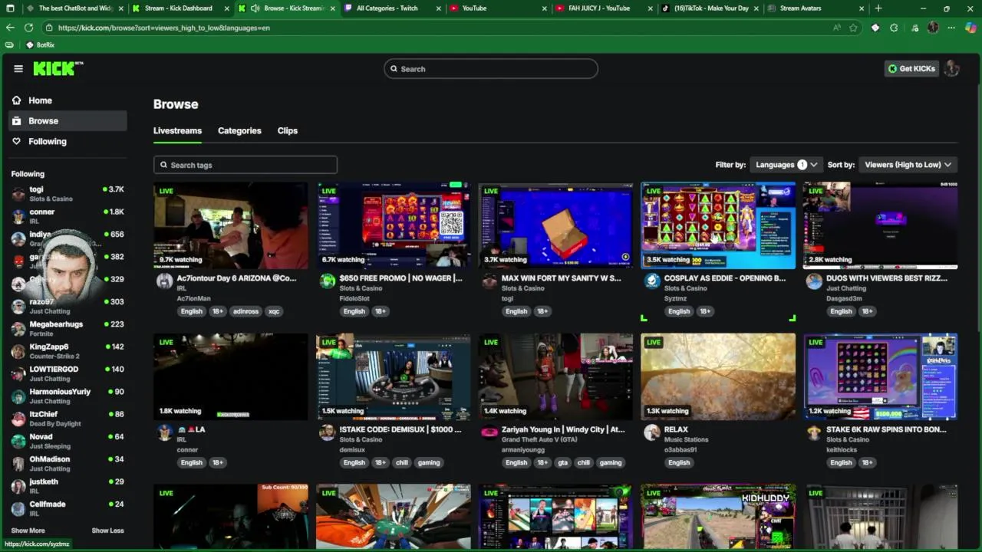982x552 pixels.
Task: Open Ac7ionMan channel avatar
Action: coord(164,281)
